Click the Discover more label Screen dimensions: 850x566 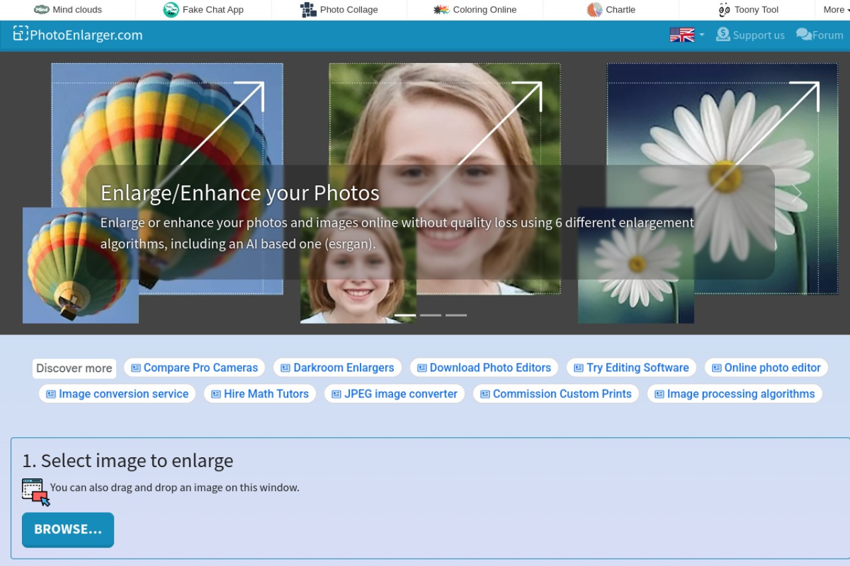pos(74,368)
